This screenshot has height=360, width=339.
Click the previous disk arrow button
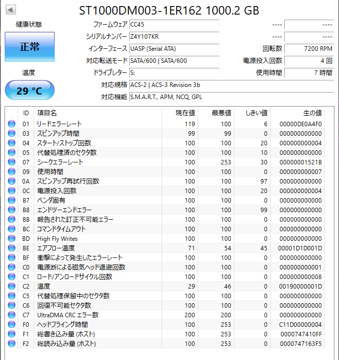(x=11, y=10)
